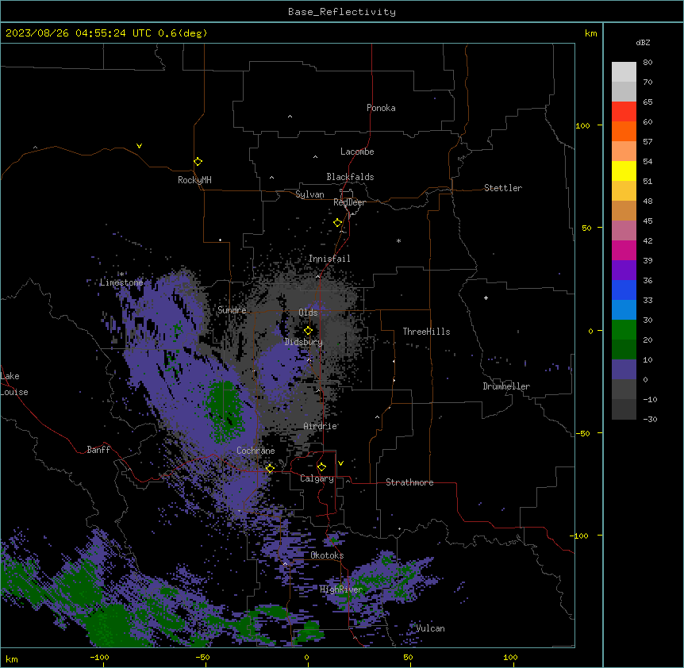Click the Cochrane town label
This screenshot has height=668, width=684.
256,451
